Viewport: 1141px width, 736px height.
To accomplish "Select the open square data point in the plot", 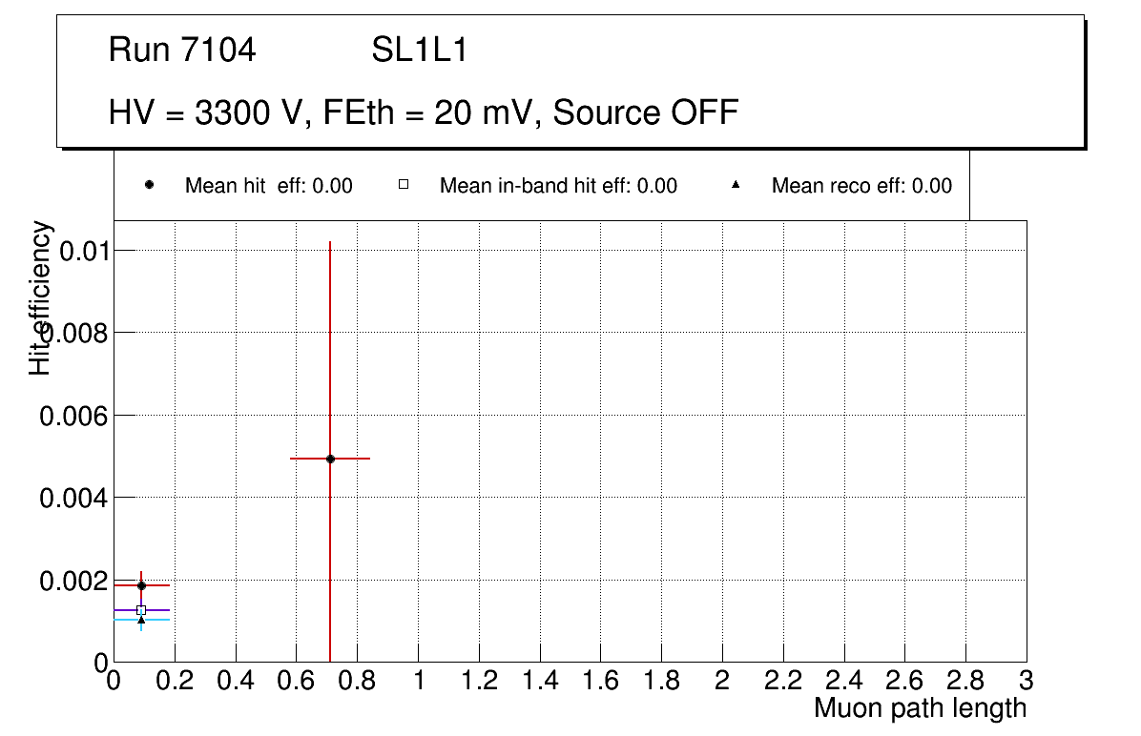I will click(x=141, y=610).
